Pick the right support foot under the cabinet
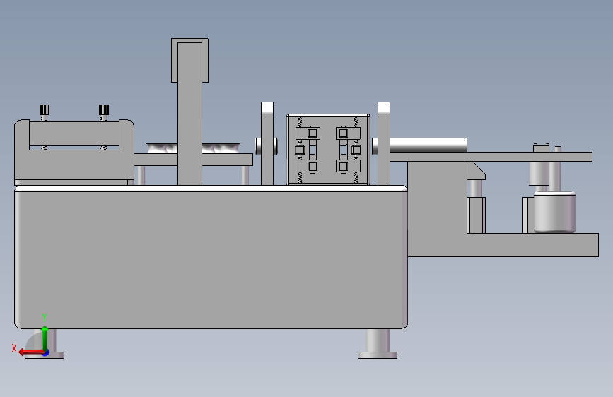Screen dimensions: 613x397 pyautogui.click(x=378, y=344)
